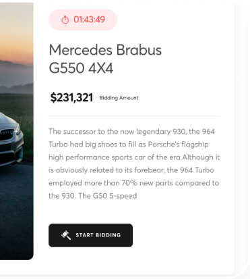Click the stopwatch icon in the countdown badge
The image size is (250, 279).
[x=65, y=20]
